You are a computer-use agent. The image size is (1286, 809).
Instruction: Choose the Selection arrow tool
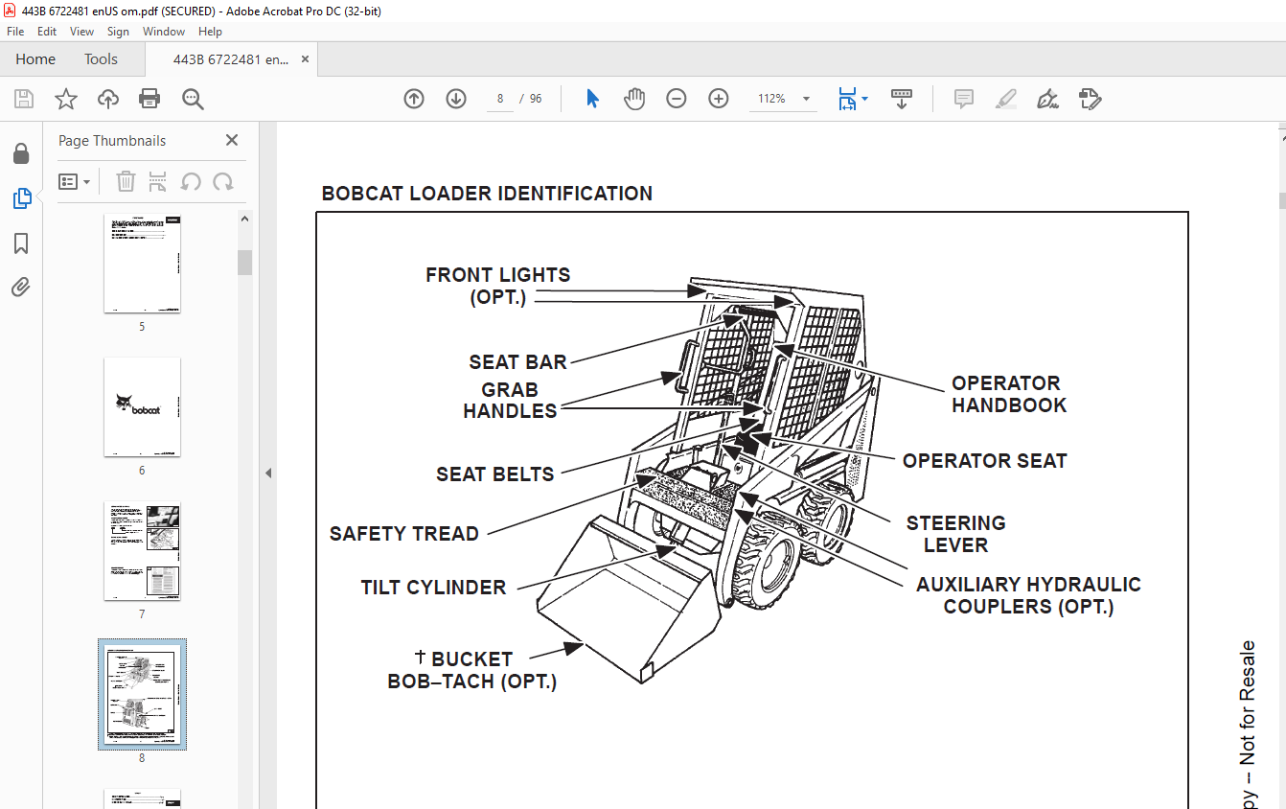[592, 99]
